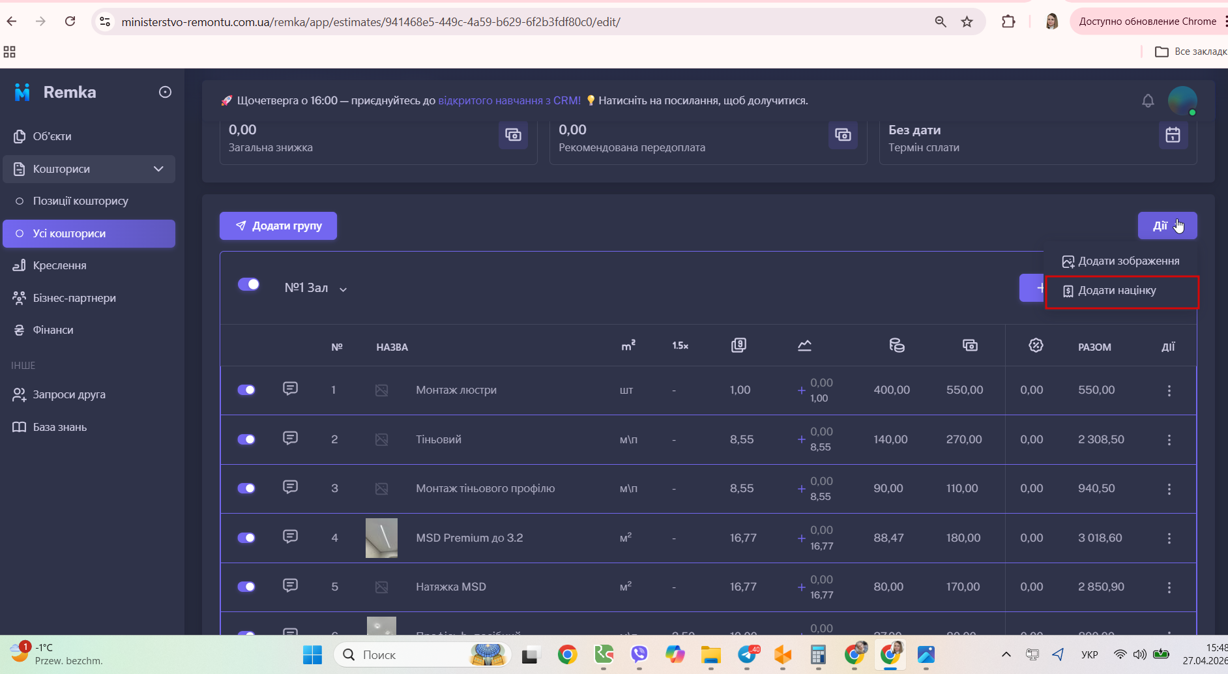The width and height of the screenshot is (1228, 674).
Task: Open row actions for Монтаж люстри
Action: (x=1169, y=390)
